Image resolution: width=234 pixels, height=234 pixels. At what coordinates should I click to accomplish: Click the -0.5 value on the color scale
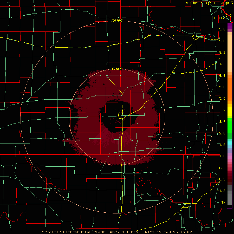(221, 179)
